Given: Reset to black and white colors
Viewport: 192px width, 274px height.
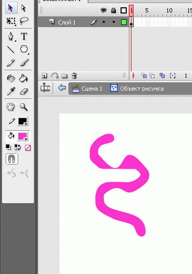Looking at the screenshot, I should 8,147.
